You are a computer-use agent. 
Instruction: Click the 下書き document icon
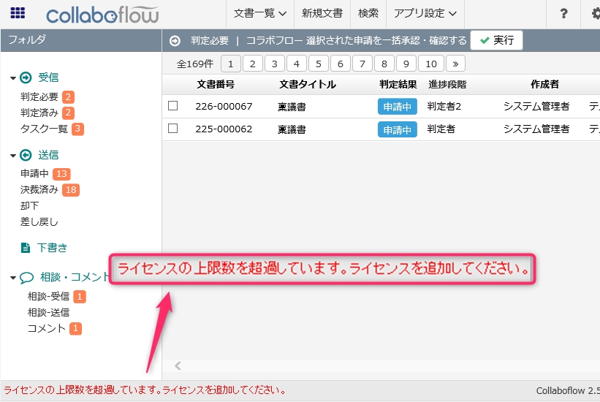coord(26,248)
